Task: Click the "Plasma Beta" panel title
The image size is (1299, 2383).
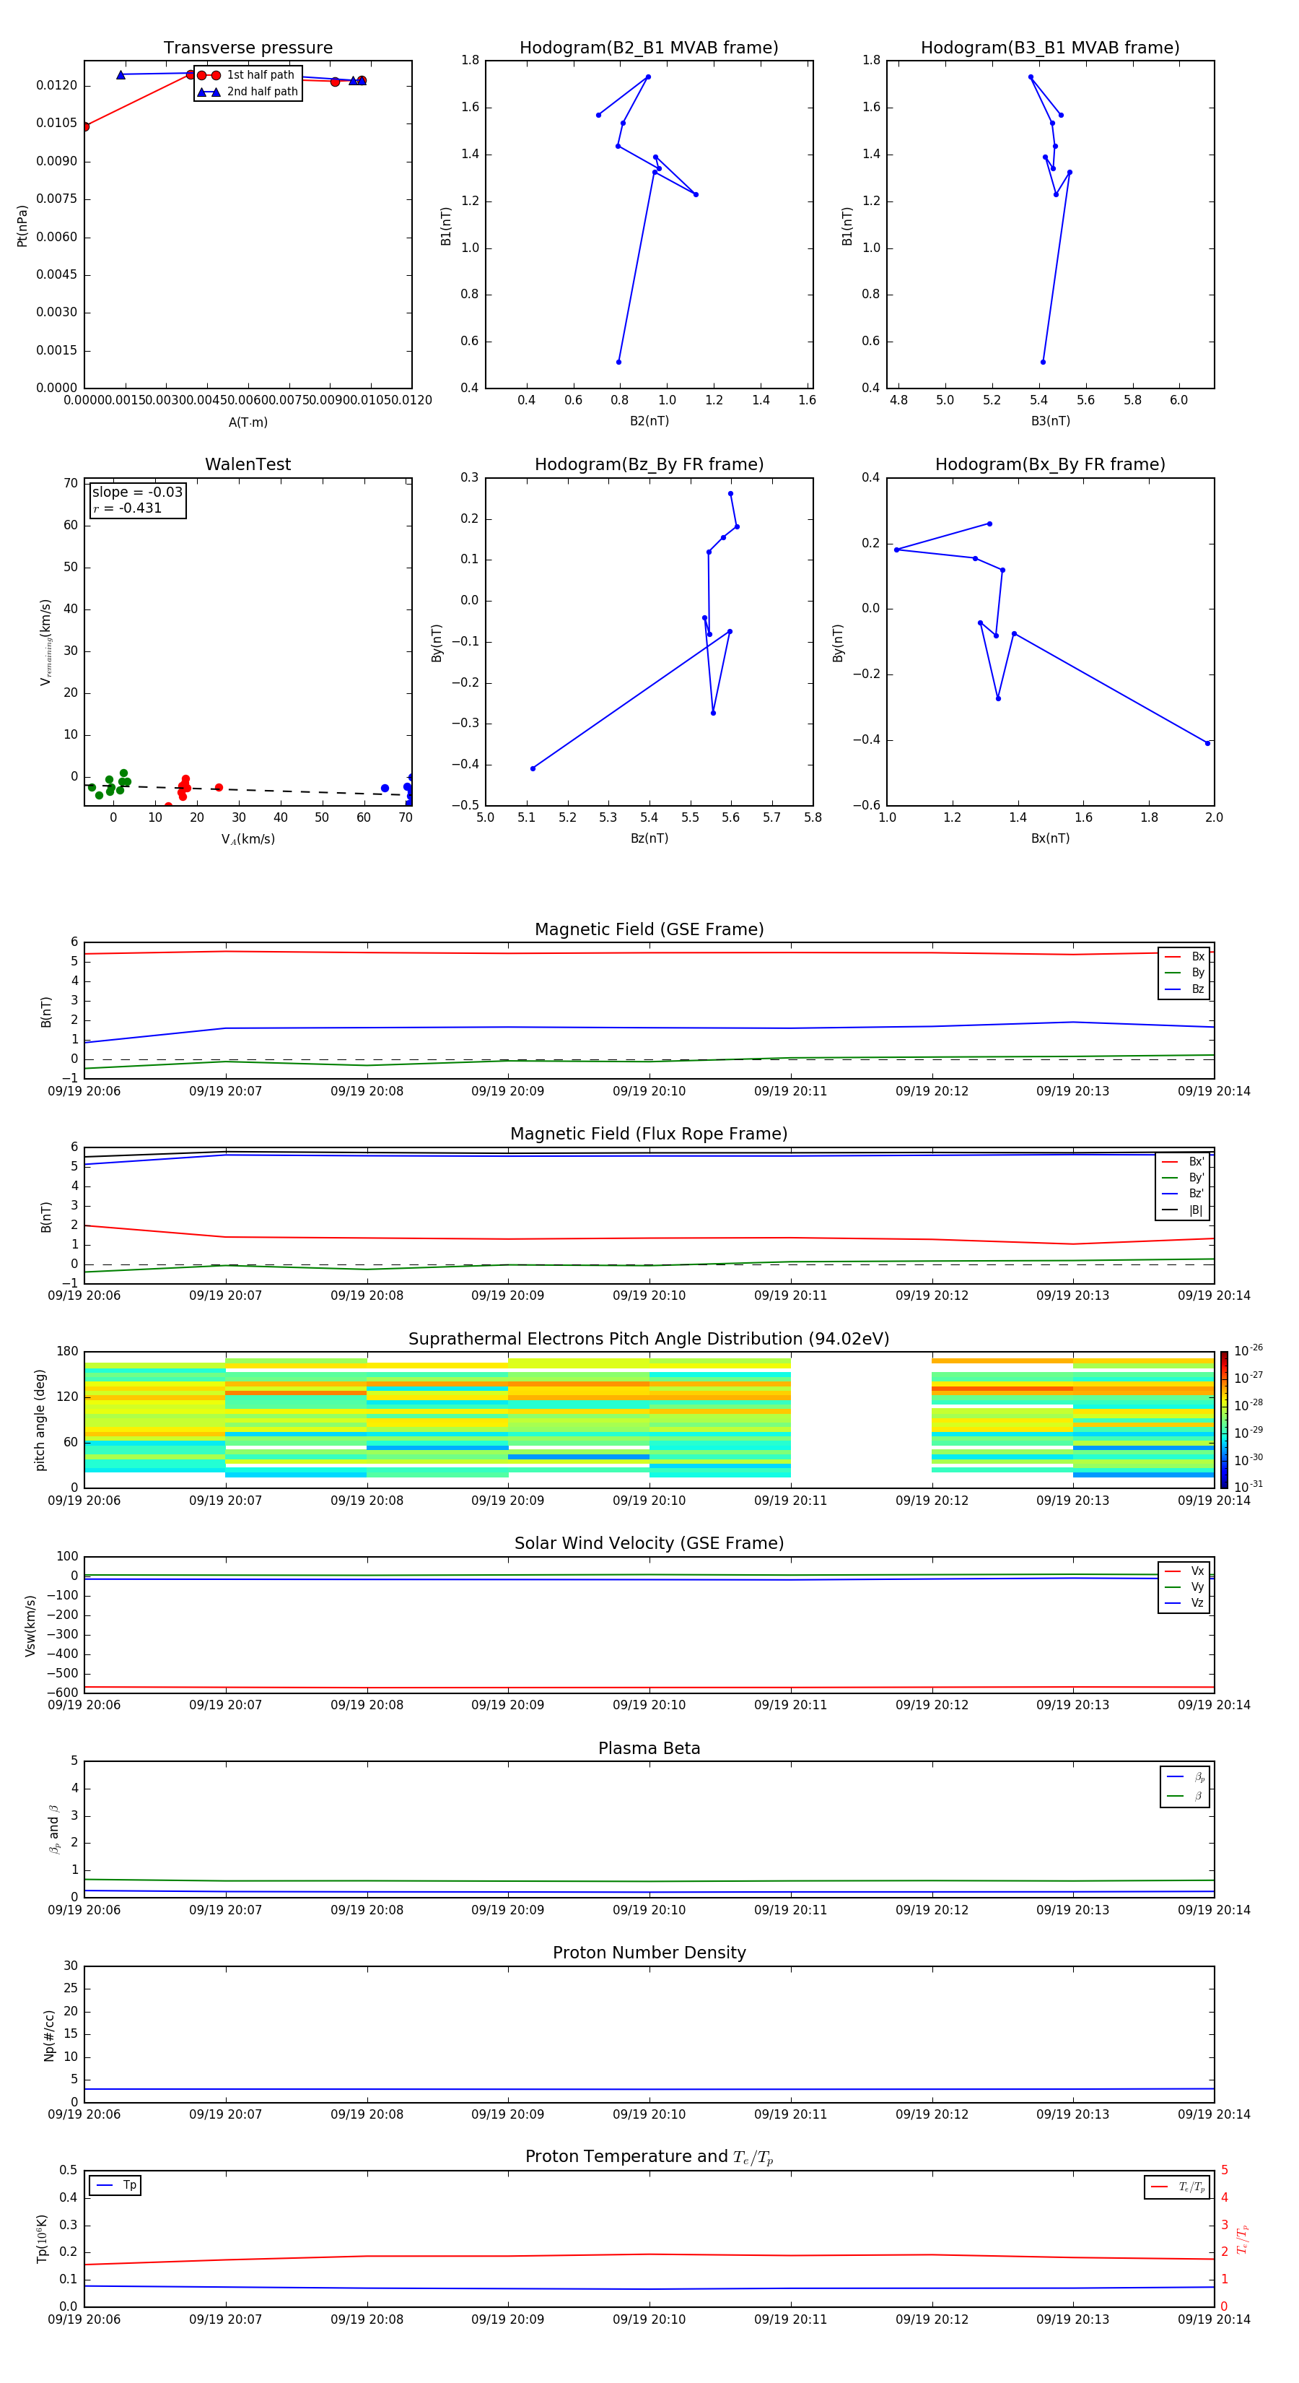Action: [649, 1748]
